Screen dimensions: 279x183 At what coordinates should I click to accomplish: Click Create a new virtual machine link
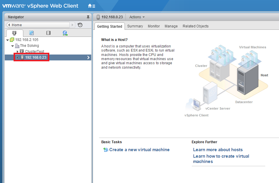click(139, 150)
